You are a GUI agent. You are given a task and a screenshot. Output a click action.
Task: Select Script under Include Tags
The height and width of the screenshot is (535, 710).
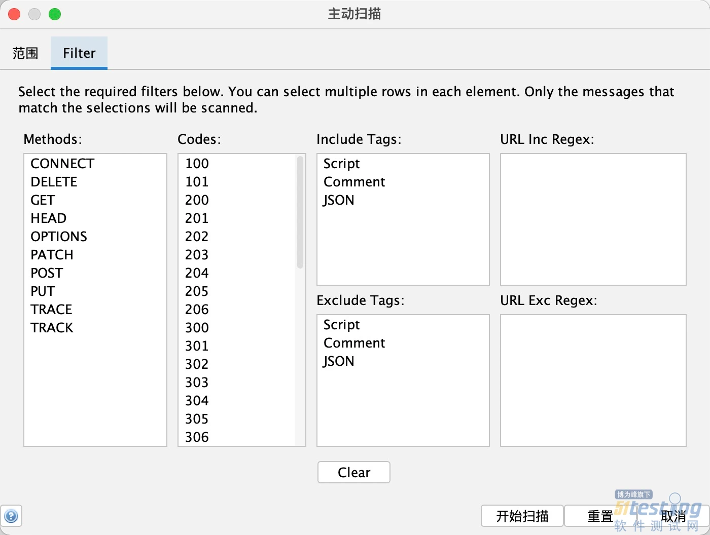pos(341,164)
